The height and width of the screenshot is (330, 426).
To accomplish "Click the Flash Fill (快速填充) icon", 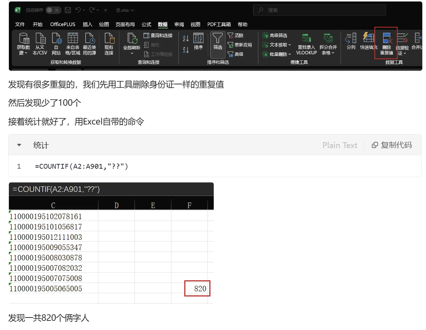I will 369,38.
